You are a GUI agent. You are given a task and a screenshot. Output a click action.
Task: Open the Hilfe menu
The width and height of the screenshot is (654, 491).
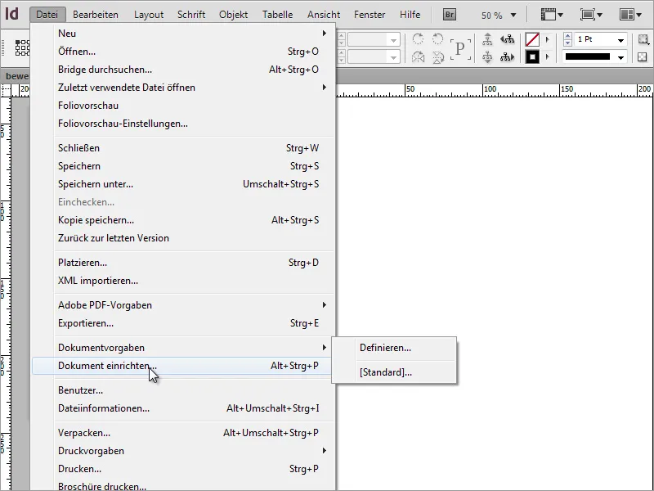click(410, 15)
